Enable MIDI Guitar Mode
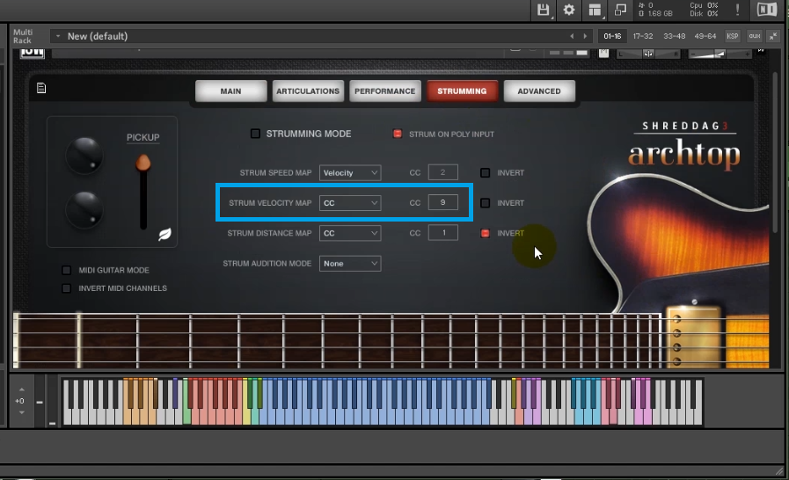Image resolution: width=789 pixels, height=480 pixels. coord(66,270)
